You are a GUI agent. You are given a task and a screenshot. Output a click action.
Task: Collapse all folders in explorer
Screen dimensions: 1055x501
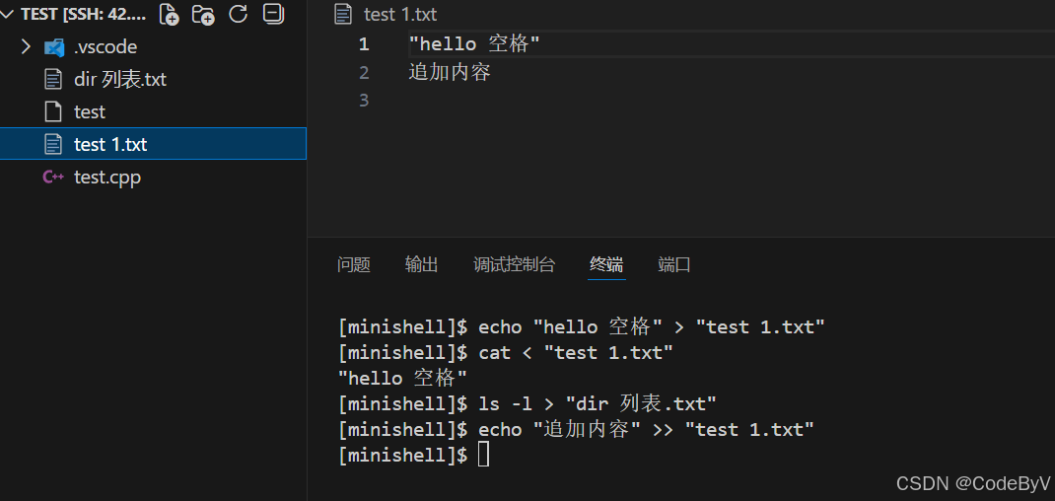(x=273, y=15)
